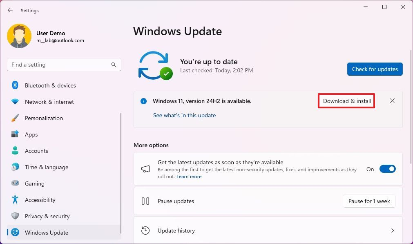The height and width of the screenshot is (244, 413).
Task: Click the Personalization paintbrush icon
Action: tap(15, 118)
